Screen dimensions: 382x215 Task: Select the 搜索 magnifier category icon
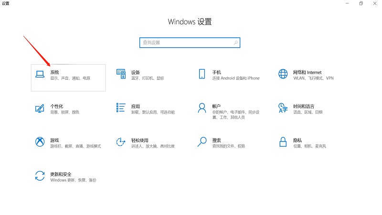tap(202, 142)
